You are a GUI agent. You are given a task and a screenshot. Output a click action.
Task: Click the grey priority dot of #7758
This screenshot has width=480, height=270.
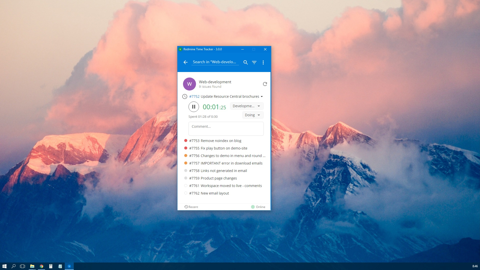(x=186, y=170)
